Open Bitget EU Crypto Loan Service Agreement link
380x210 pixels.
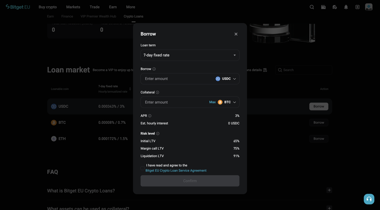176,171
